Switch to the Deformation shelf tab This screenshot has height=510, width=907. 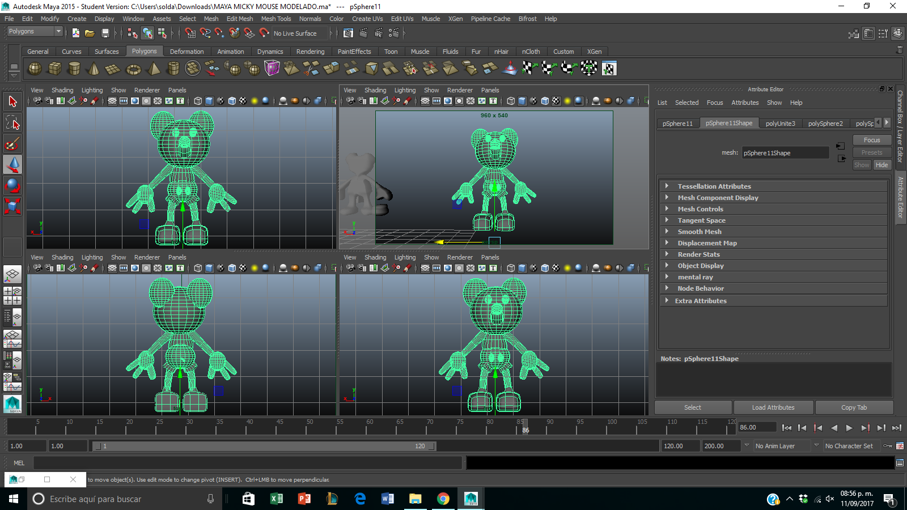tap(187, 52)
